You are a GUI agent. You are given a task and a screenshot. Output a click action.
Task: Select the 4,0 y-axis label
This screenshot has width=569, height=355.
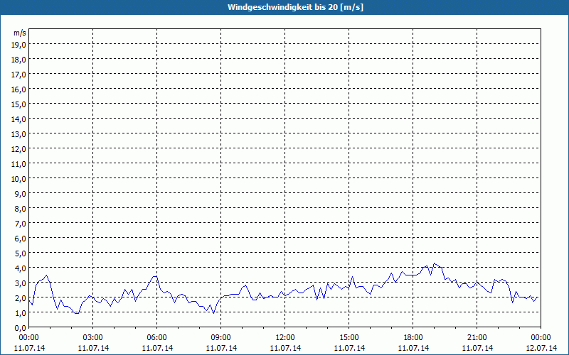point(21,268)
